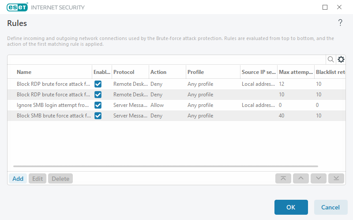The width and height of the screenshot is (353, 220).
Task: Maximize the ESET Rules window
Action: [x=325, y=7]
